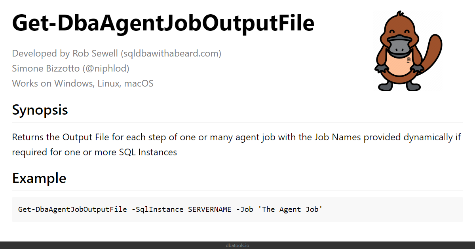Click the 'Works on Windows, Linux, macOS' line
475x249 pixels.
tap(83, 83)
